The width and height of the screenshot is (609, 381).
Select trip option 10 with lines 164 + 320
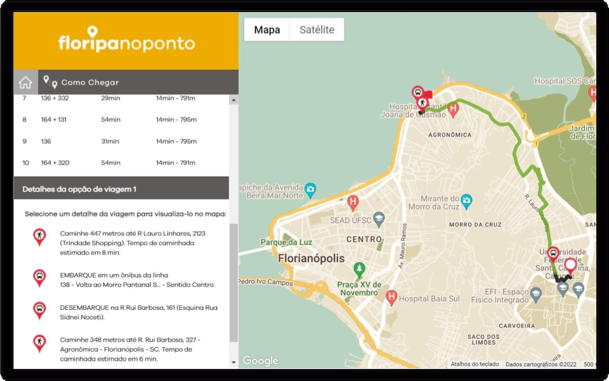pos(121,163)
